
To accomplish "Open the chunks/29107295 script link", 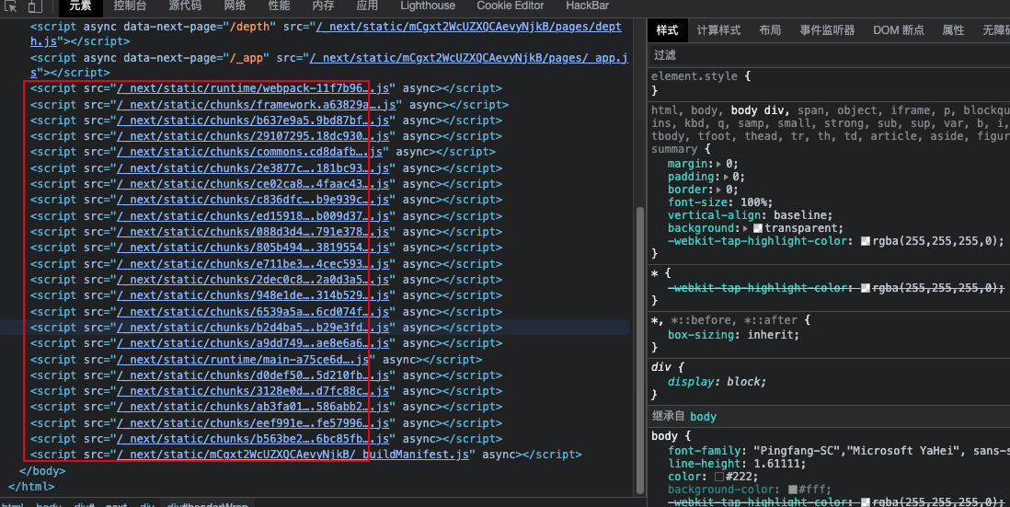I will click(252, 136).
